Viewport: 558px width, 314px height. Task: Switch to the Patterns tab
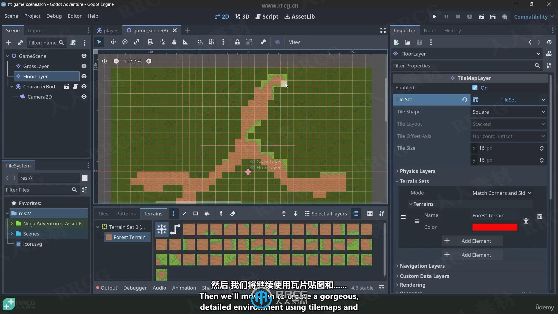(126, 214)
